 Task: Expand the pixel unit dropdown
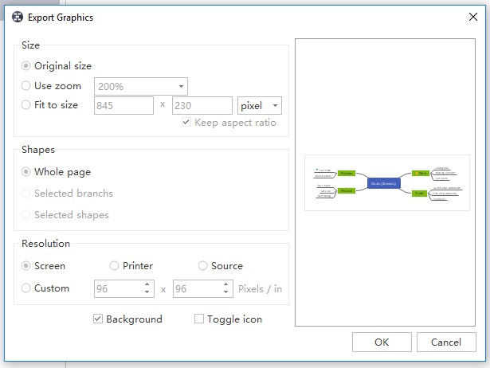(x=260, y=105)
